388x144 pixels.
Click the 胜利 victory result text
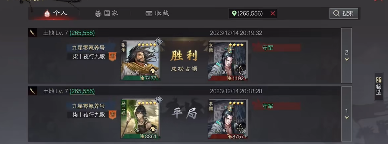(x=184, y=56)
